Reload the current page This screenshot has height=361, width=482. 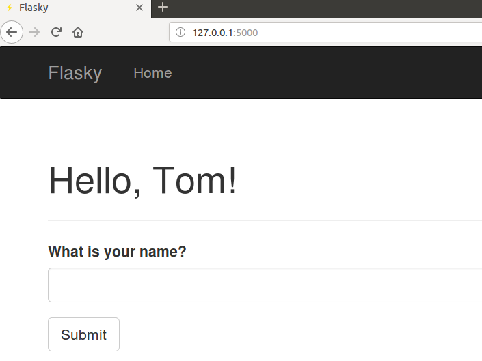tap(57, 32)
